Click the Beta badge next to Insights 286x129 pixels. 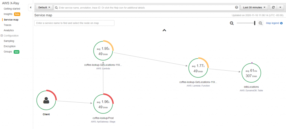17,14
